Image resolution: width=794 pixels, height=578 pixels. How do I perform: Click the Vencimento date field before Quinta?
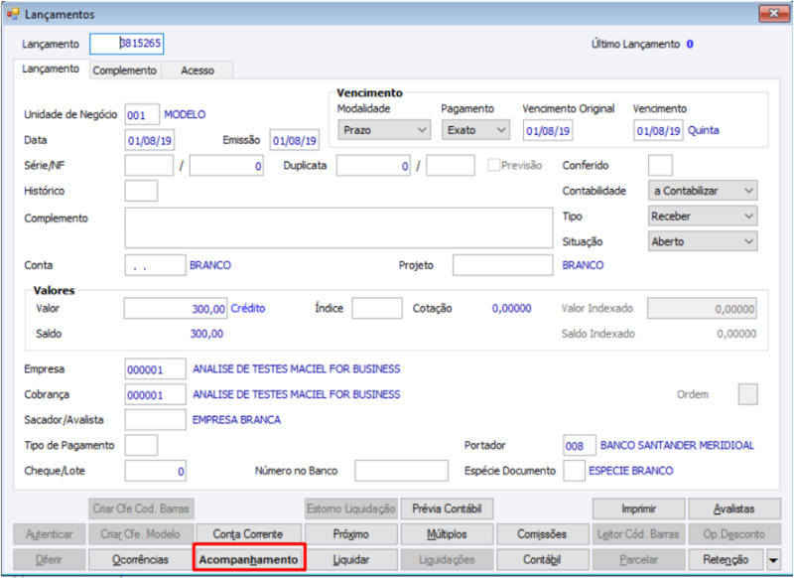point(658,131)
